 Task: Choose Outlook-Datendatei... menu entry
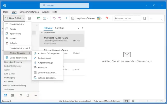[47, 78]
